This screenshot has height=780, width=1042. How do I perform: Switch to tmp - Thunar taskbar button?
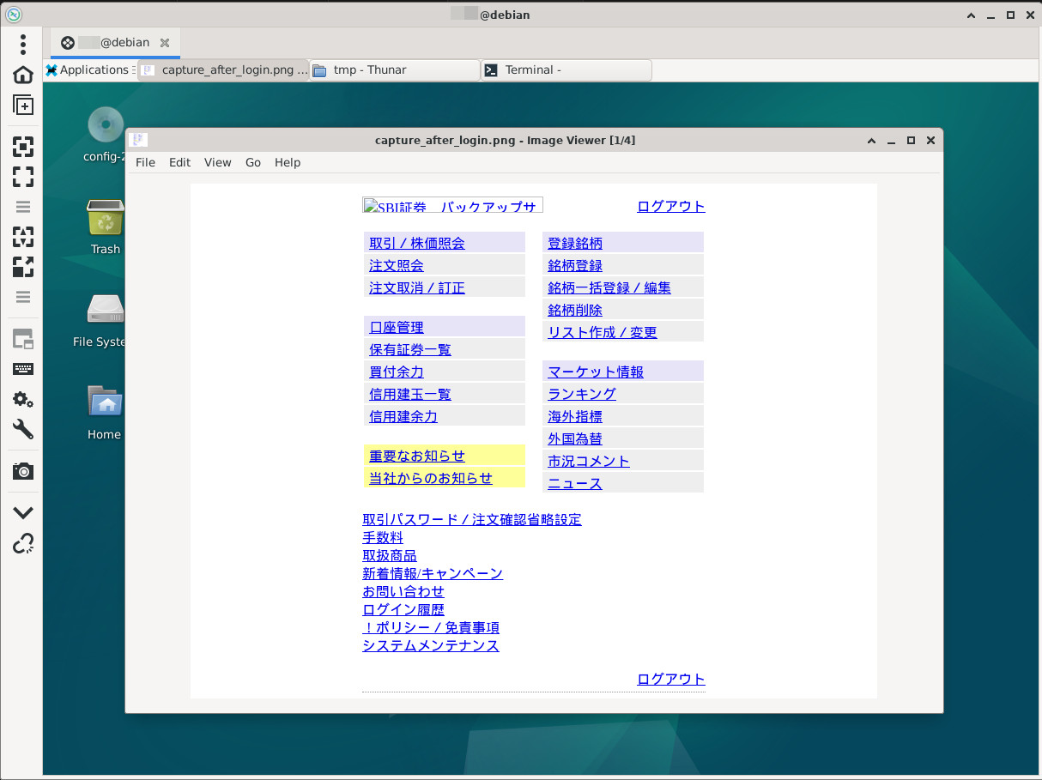[x=395, y=70]
